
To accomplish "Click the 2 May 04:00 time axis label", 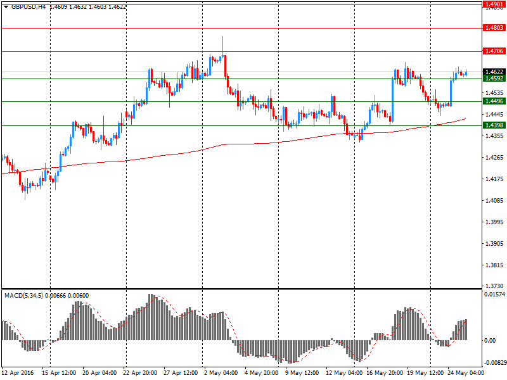I will [x=221, y=373].
